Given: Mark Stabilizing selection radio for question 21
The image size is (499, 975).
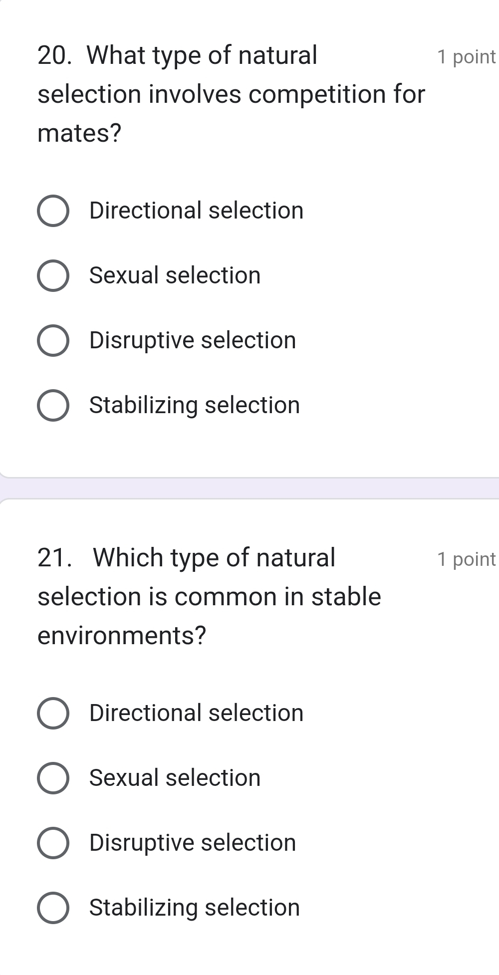Looking at the screenshot, I should click(53, 908).
